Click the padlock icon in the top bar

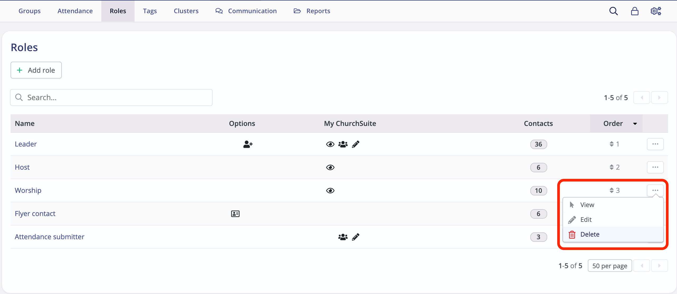click(635, 11)
